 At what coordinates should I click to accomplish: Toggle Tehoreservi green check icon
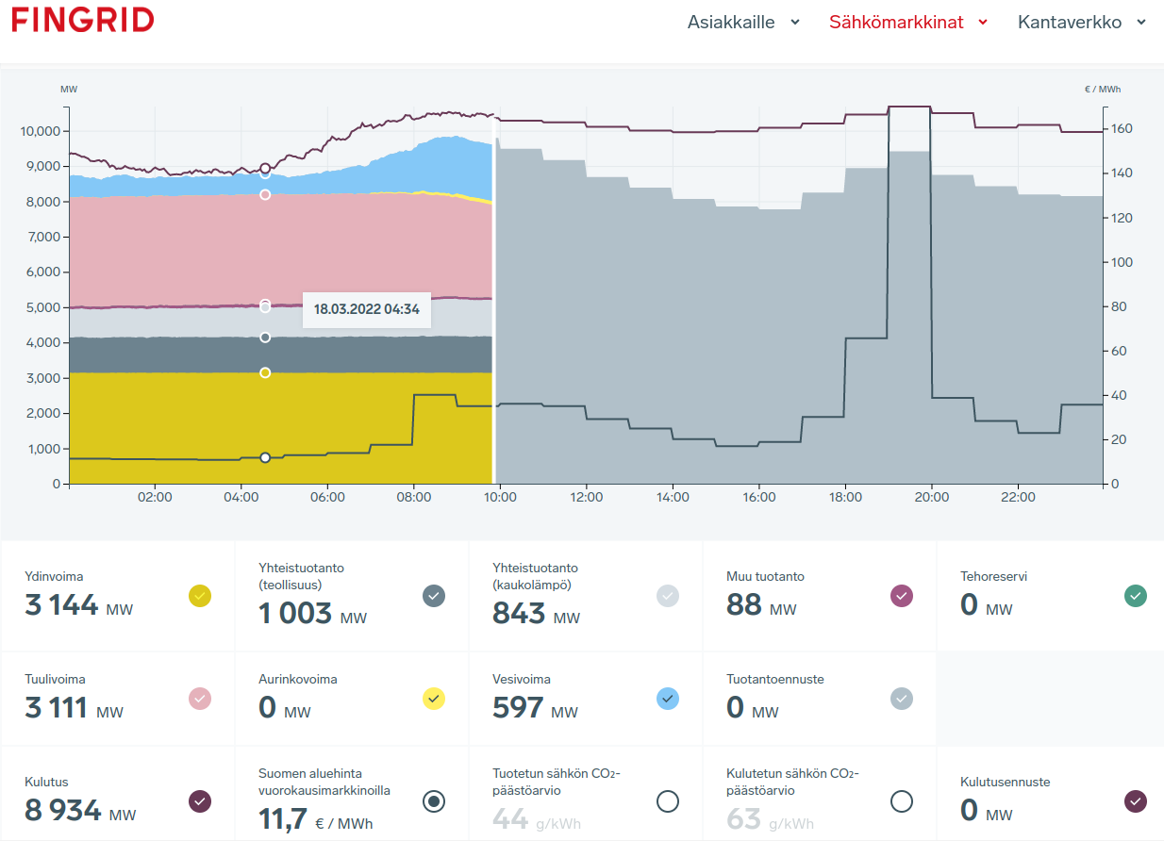point(1136,596)
